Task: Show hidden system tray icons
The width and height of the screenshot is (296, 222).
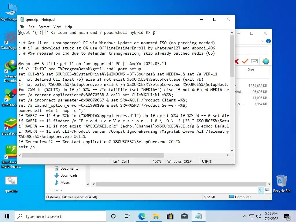Action: 245,216
